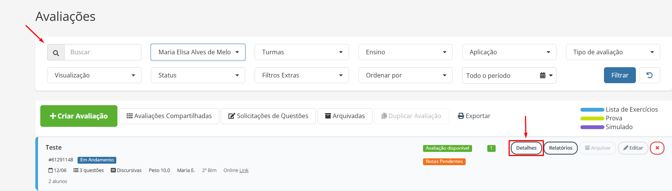This screenshot has width=672, height=191.
Task: Click the Filtrar button
Action: click(620, 75)
